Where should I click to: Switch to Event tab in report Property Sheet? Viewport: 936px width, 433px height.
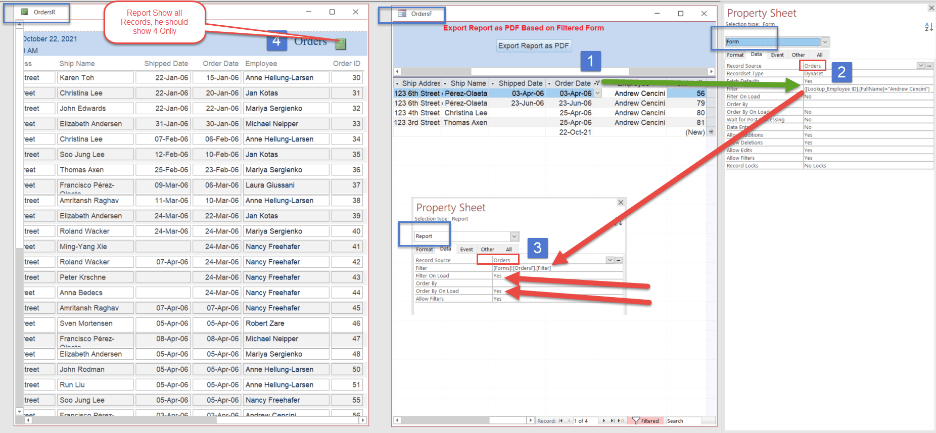coord(466,250)
